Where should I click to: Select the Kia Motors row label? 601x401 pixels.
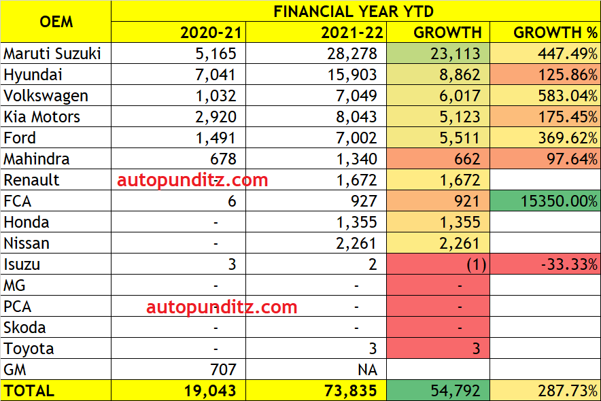point(56,116)
